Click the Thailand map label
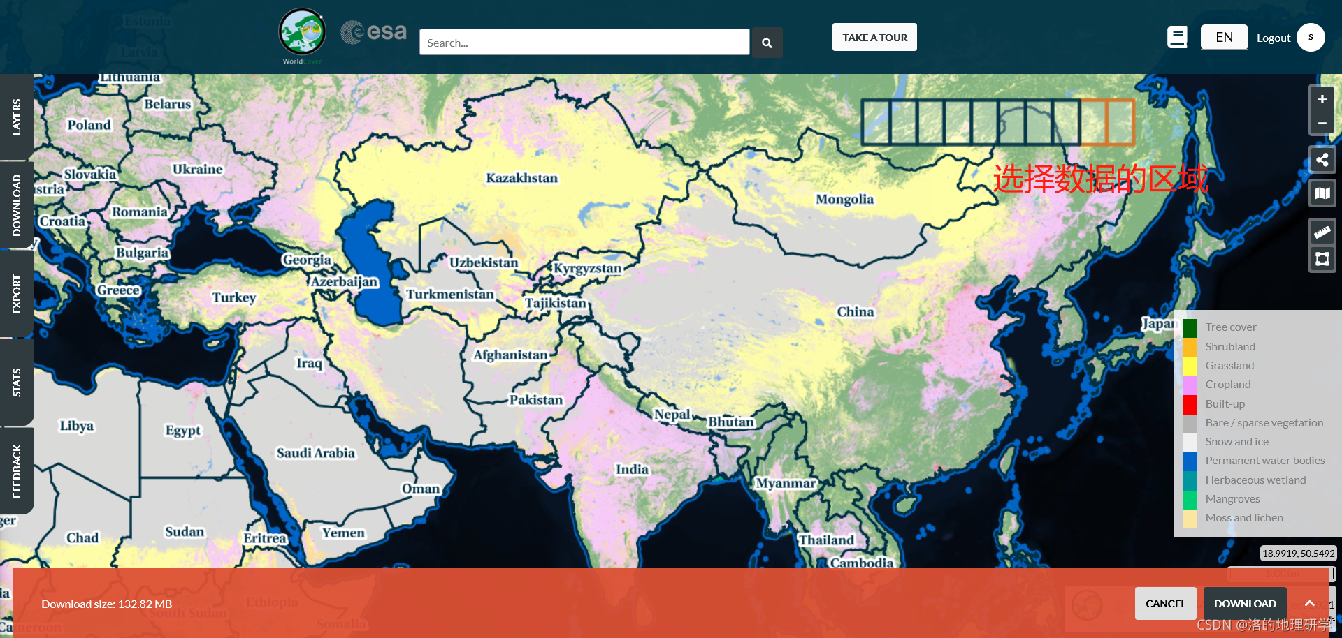This screenshot has height=638, width=1342. coord(826,540)
